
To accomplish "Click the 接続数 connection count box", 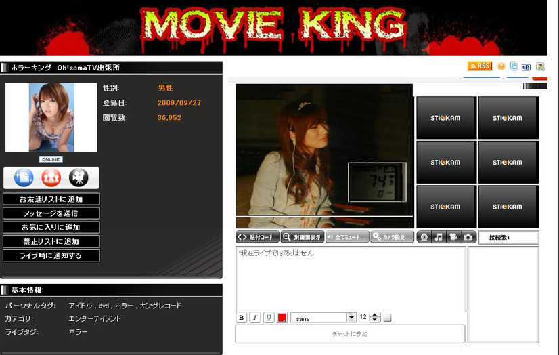I will [508, 238].
